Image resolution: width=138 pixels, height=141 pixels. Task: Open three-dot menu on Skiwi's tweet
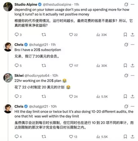[x=132, y=75]
